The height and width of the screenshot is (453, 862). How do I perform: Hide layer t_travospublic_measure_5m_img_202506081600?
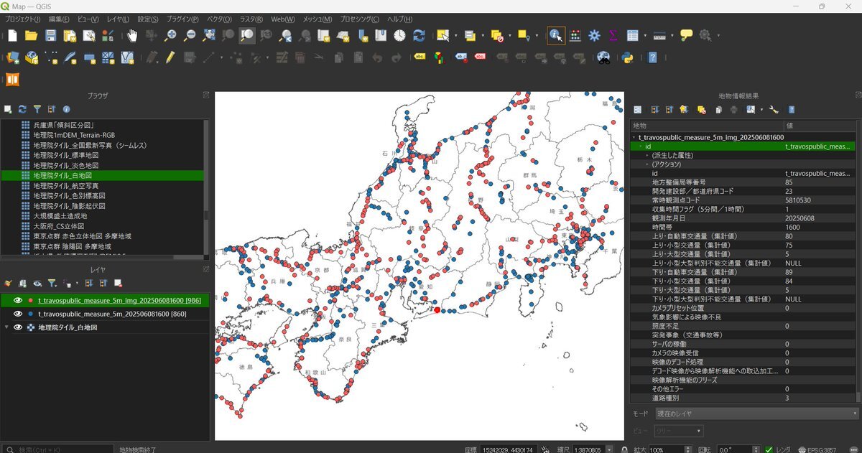pyautogui.click(x=18, y=300)
